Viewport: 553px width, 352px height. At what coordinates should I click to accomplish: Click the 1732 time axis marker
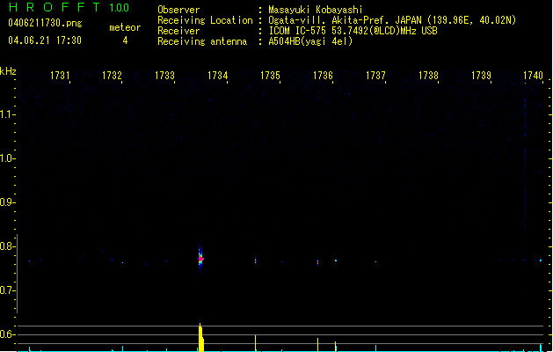pyautogui.click(x=112, y=76)
